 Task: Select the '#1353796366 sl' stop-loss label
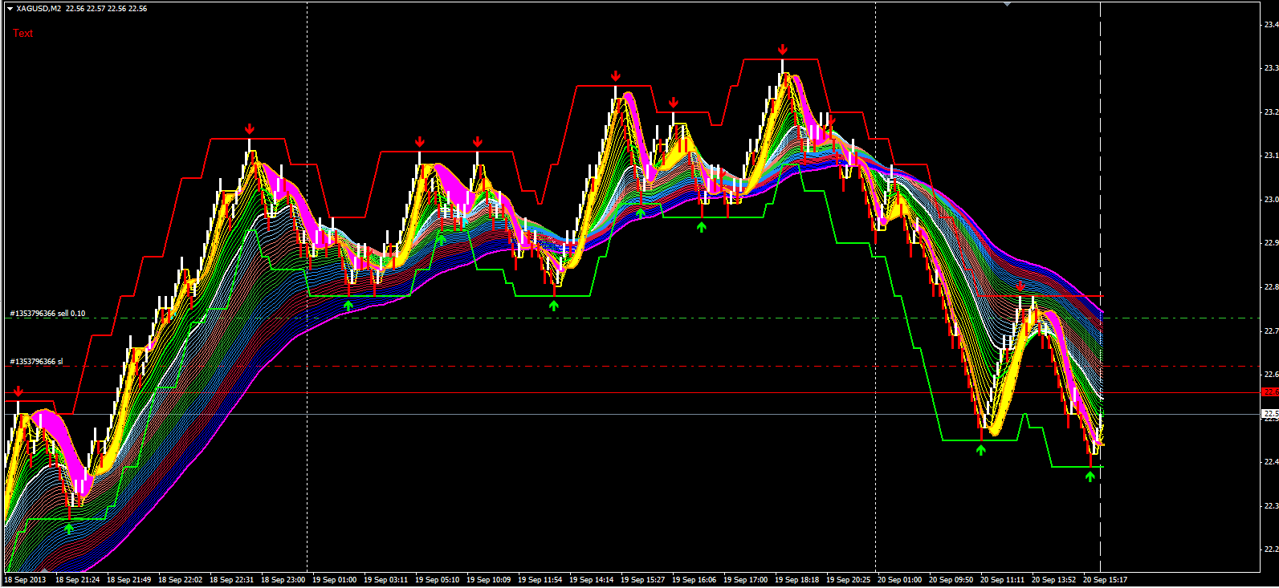[36, 362]
